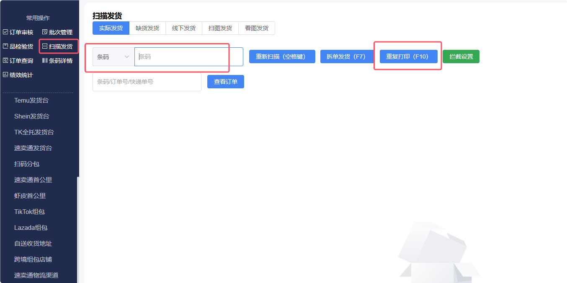Open 条码详情 shortcut label

61,61
